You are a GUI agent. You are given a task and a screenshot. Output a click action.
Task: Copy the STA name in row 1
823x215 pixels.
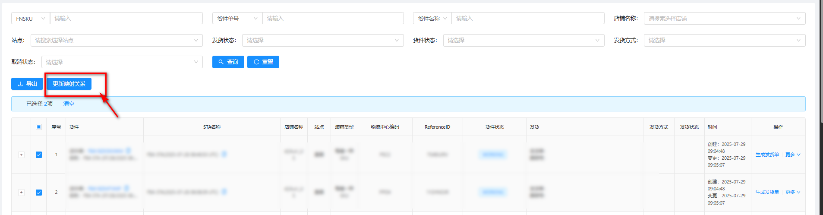tap(224, 154)
